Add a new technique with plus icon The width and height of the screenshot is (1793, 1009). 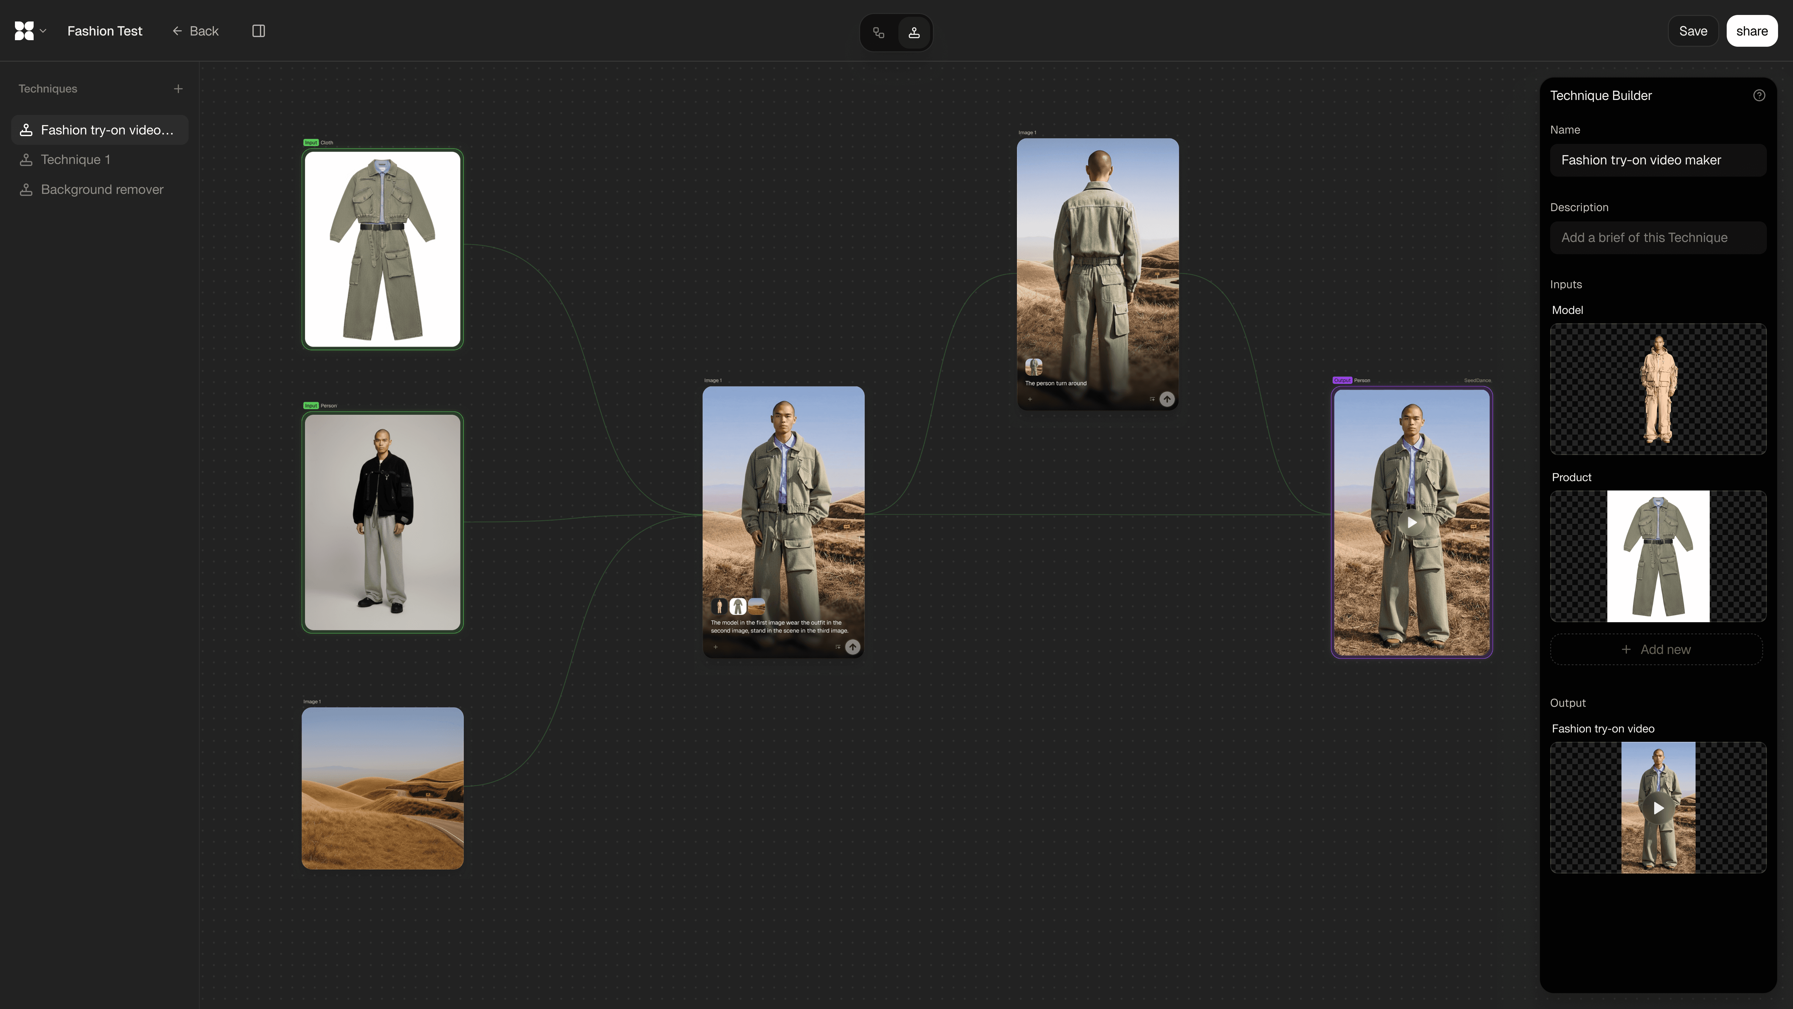point(178,88)
